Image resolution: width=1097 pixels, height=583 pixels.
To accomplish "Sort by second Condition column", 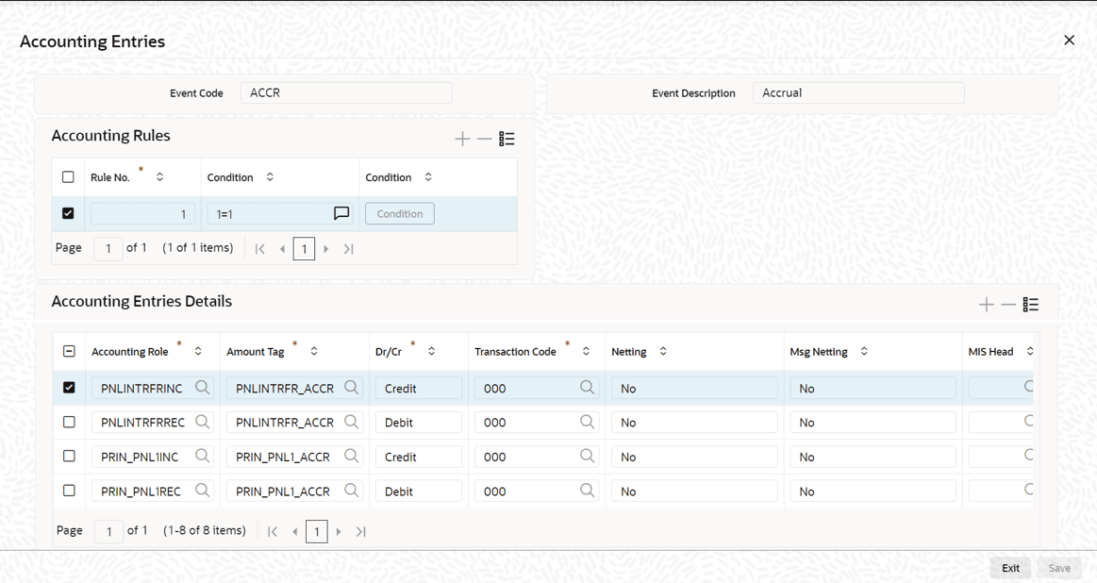I will [428, 177].
